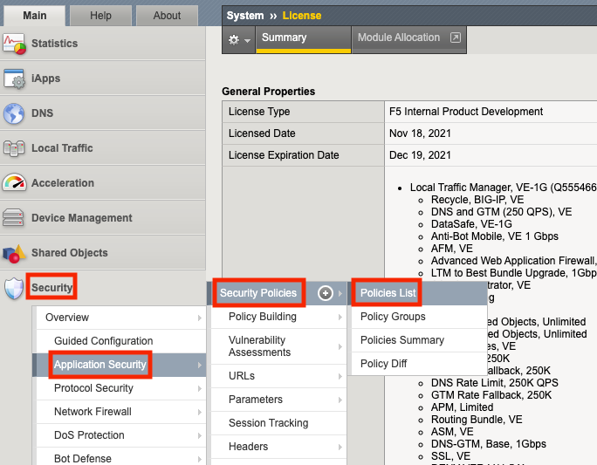Click the License breadcrumb link
This screenshot has width=597, height=465.
click(x=301, y=16)
